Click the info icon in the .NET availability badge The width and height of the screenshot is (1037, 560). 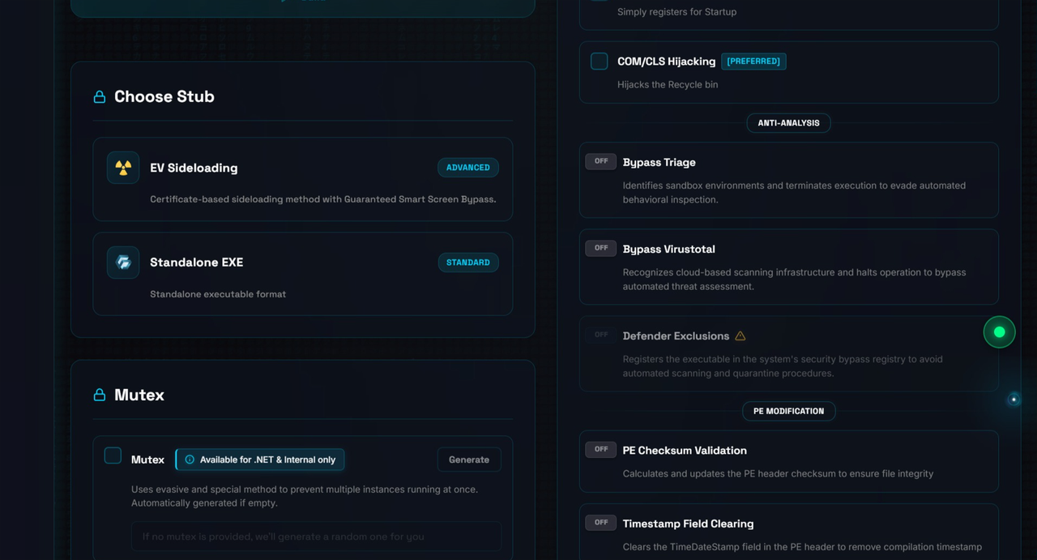click(x=190, y=460)
